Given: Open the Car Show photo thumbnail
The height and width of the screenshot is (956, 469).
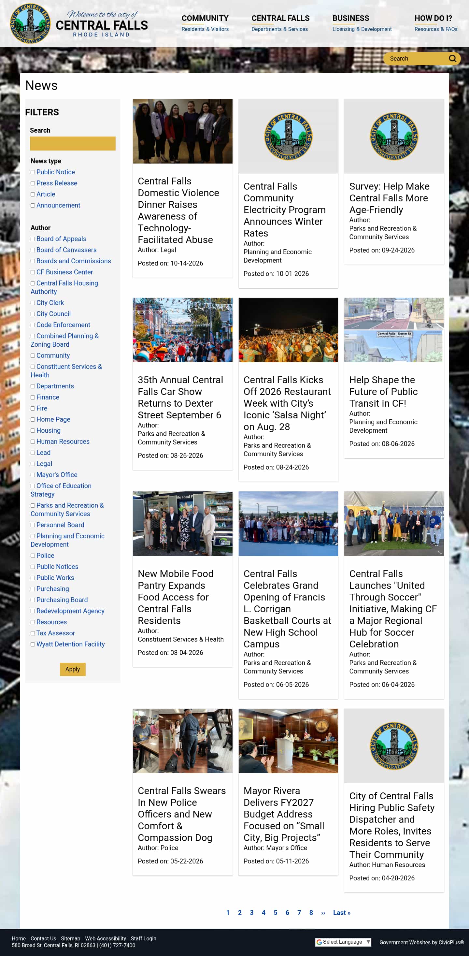Looking at the screenshot, I should (x=183, y=330).
